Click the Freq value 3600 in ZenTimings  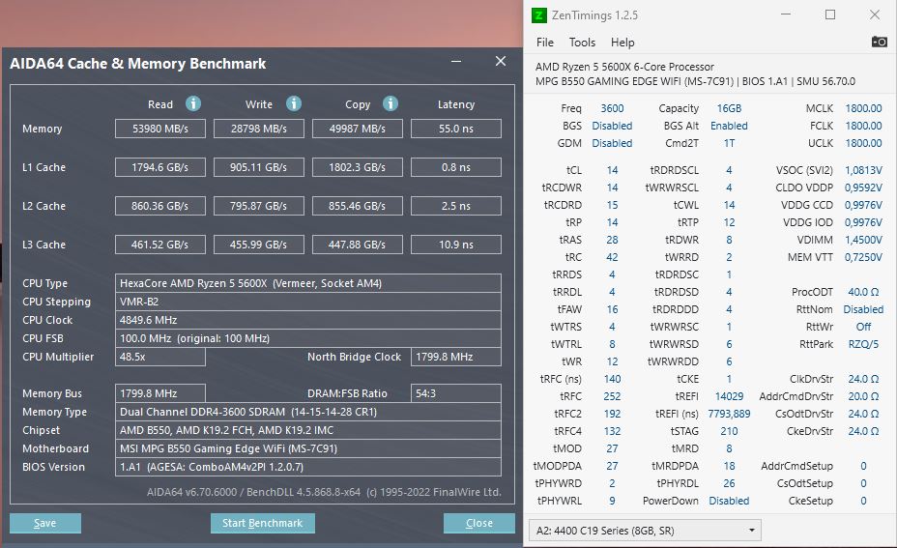[612, 108]
